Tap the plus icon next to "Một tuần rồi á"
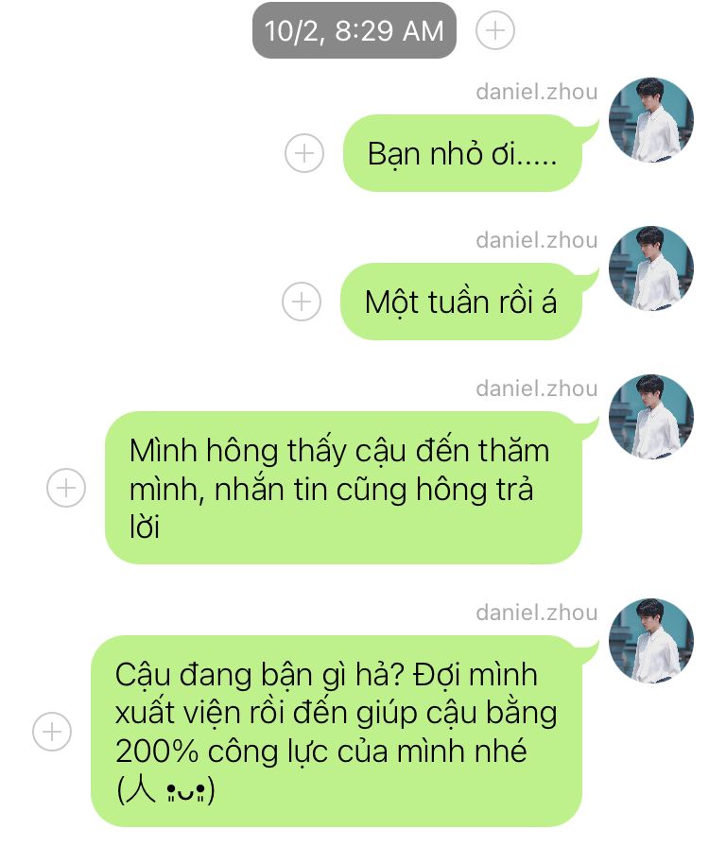 tap(302, 302)
